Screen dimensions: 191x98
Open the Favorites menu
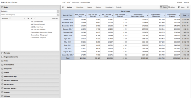click(x=80, y=7)
